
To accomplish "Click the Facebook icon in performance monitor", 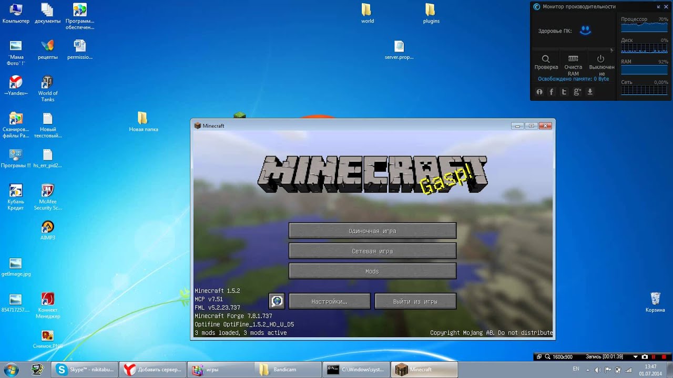I will [552, 92].
